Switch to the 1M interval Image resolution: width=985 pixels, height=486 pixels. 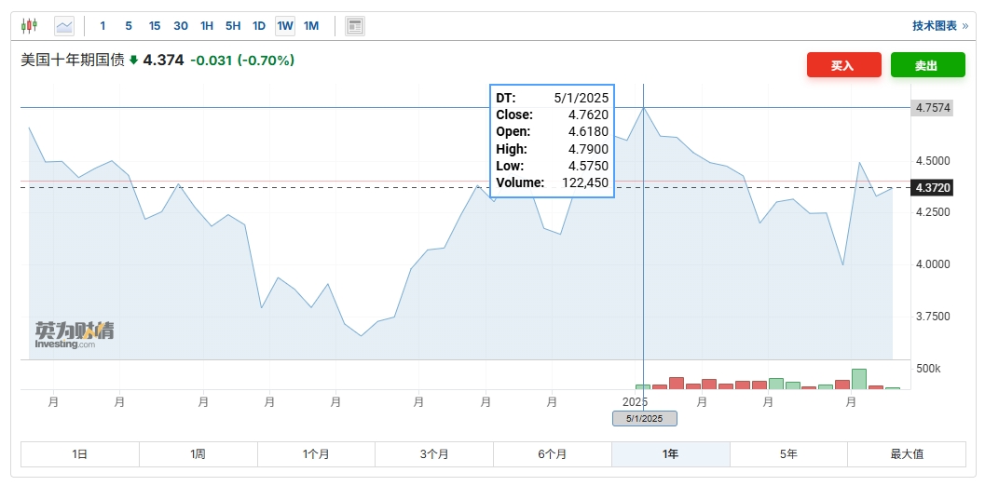tap(311, 26)
